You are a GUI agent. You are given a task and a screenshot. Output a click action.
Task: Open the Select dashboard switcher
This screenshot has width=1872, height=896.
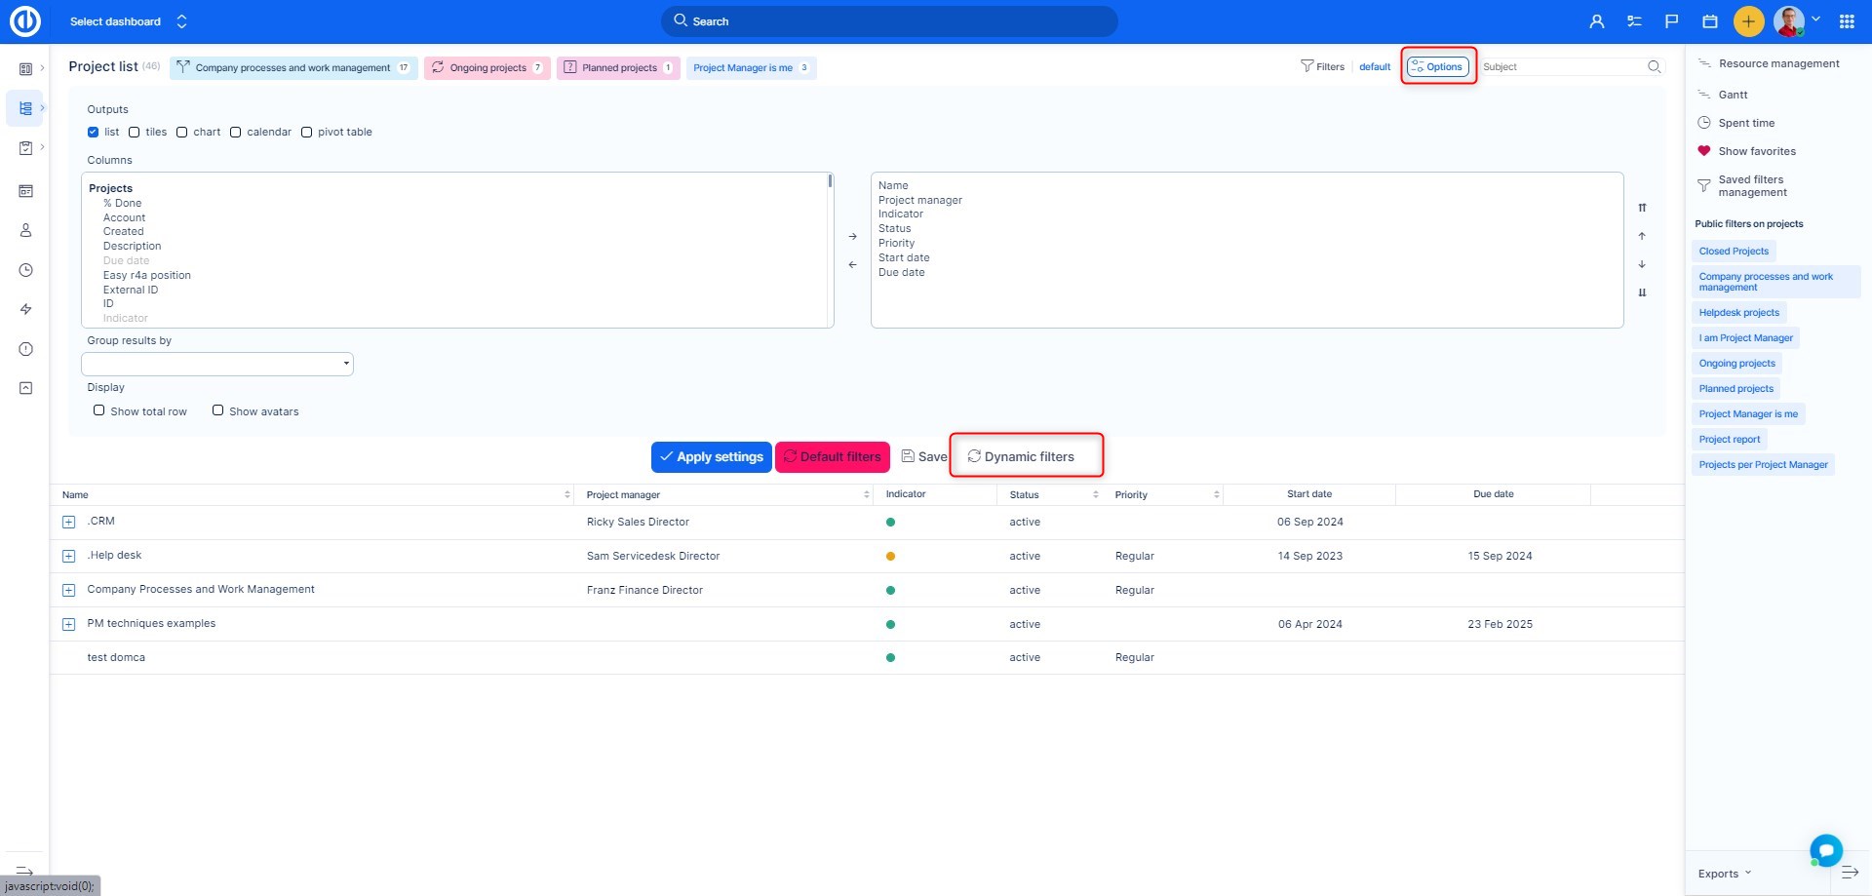pyautogui.click(x=128, y=21)
